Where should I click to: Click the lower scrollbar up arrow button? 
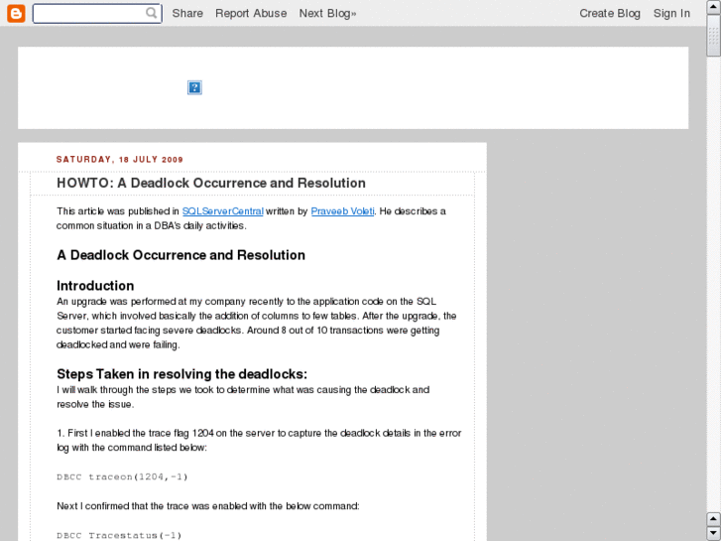click(x=714, y=519)
